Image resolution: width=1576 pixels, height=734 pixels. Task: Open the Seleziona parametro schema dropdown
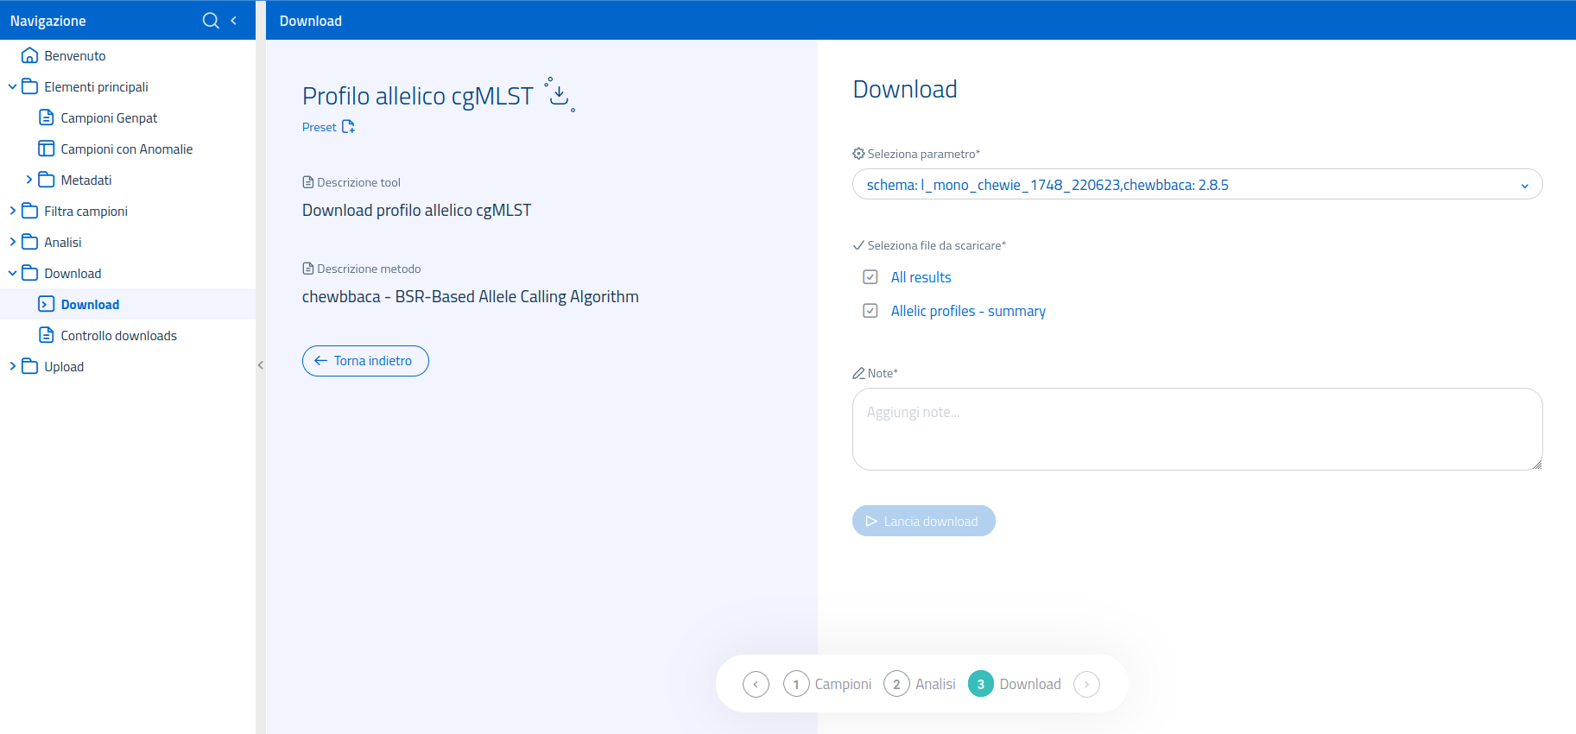(1196, 185)
